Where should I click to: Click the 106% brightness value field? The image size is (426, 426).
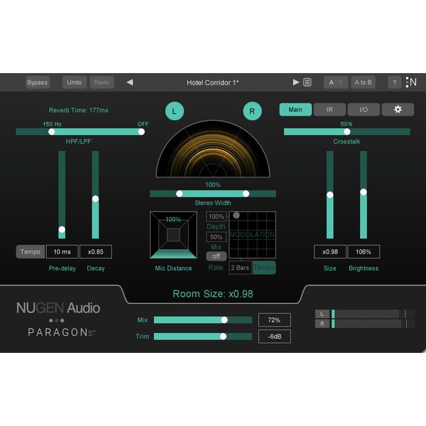tap(364, 252)
